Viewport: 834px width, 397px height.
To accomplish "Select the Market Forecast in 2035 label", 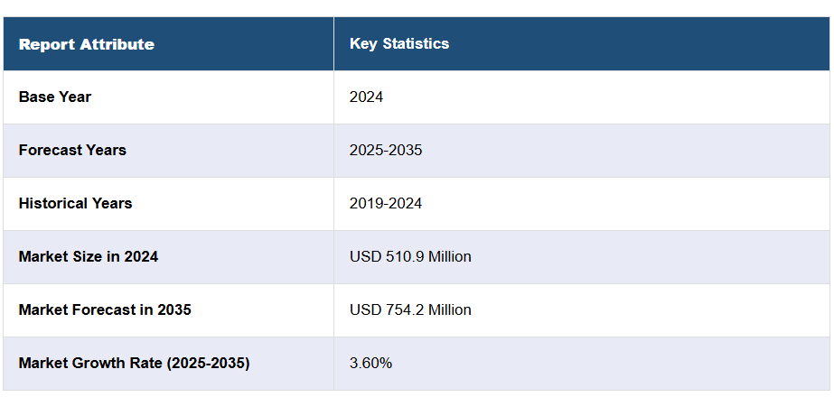I will pos(105,309).
